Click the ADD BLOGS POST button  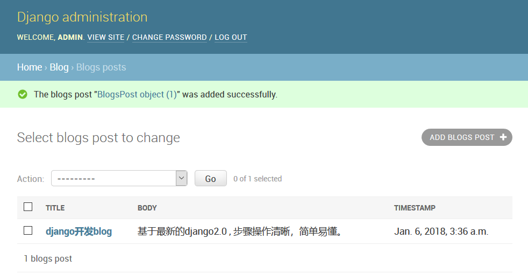coord(466,137)
